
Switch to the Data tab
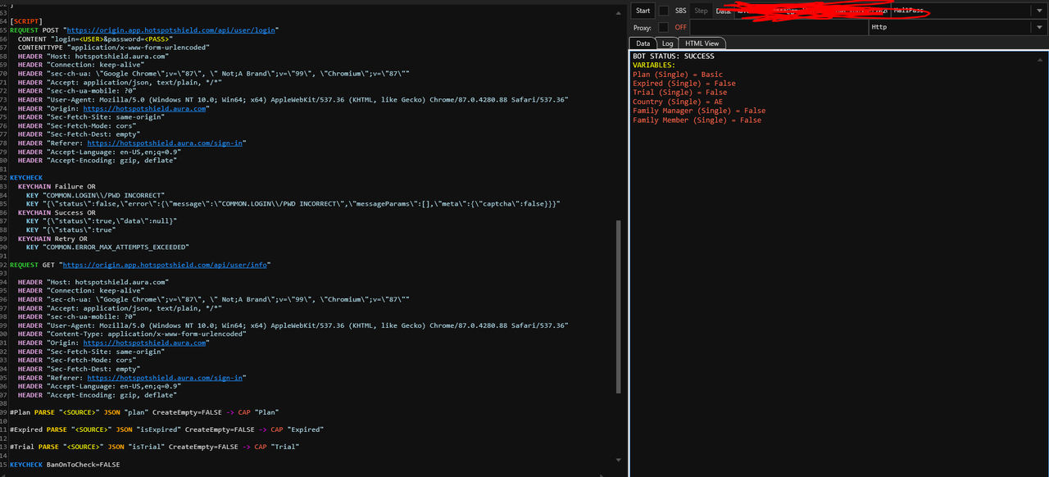643,43
